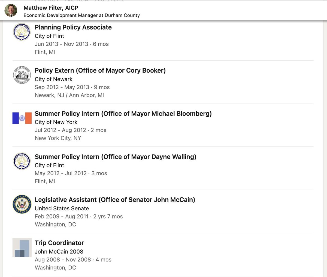Screen dimensions: 327x277
Task: Click City of Flint seal beside Summer Policy Intern
Action: (x=22, y=161)
